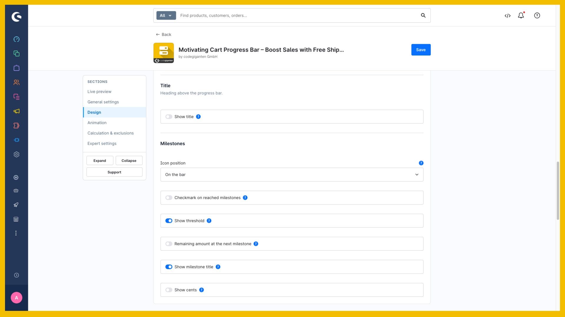The height and width of the screenshot is (317, 565).
Task: Click help icon next to Show cents
Action: pyautogui.click(x=202, y=290)
